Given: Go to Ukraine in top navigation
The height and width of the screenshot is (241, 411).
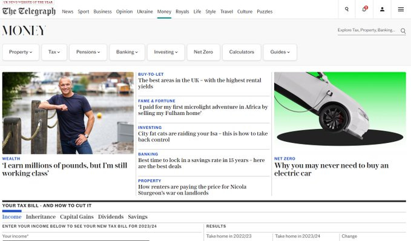Looking at the screenshot, I should pos(145,12).
